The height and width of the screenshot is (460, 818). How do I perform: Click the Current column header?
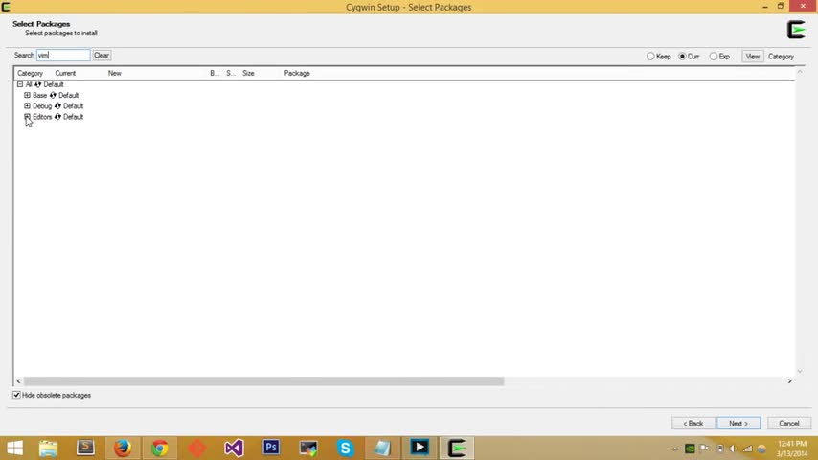pos(65,73)
